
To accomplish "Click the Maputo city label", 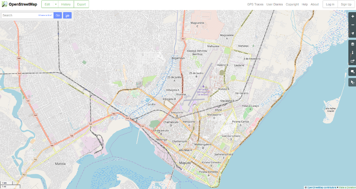I will [184, 163].
